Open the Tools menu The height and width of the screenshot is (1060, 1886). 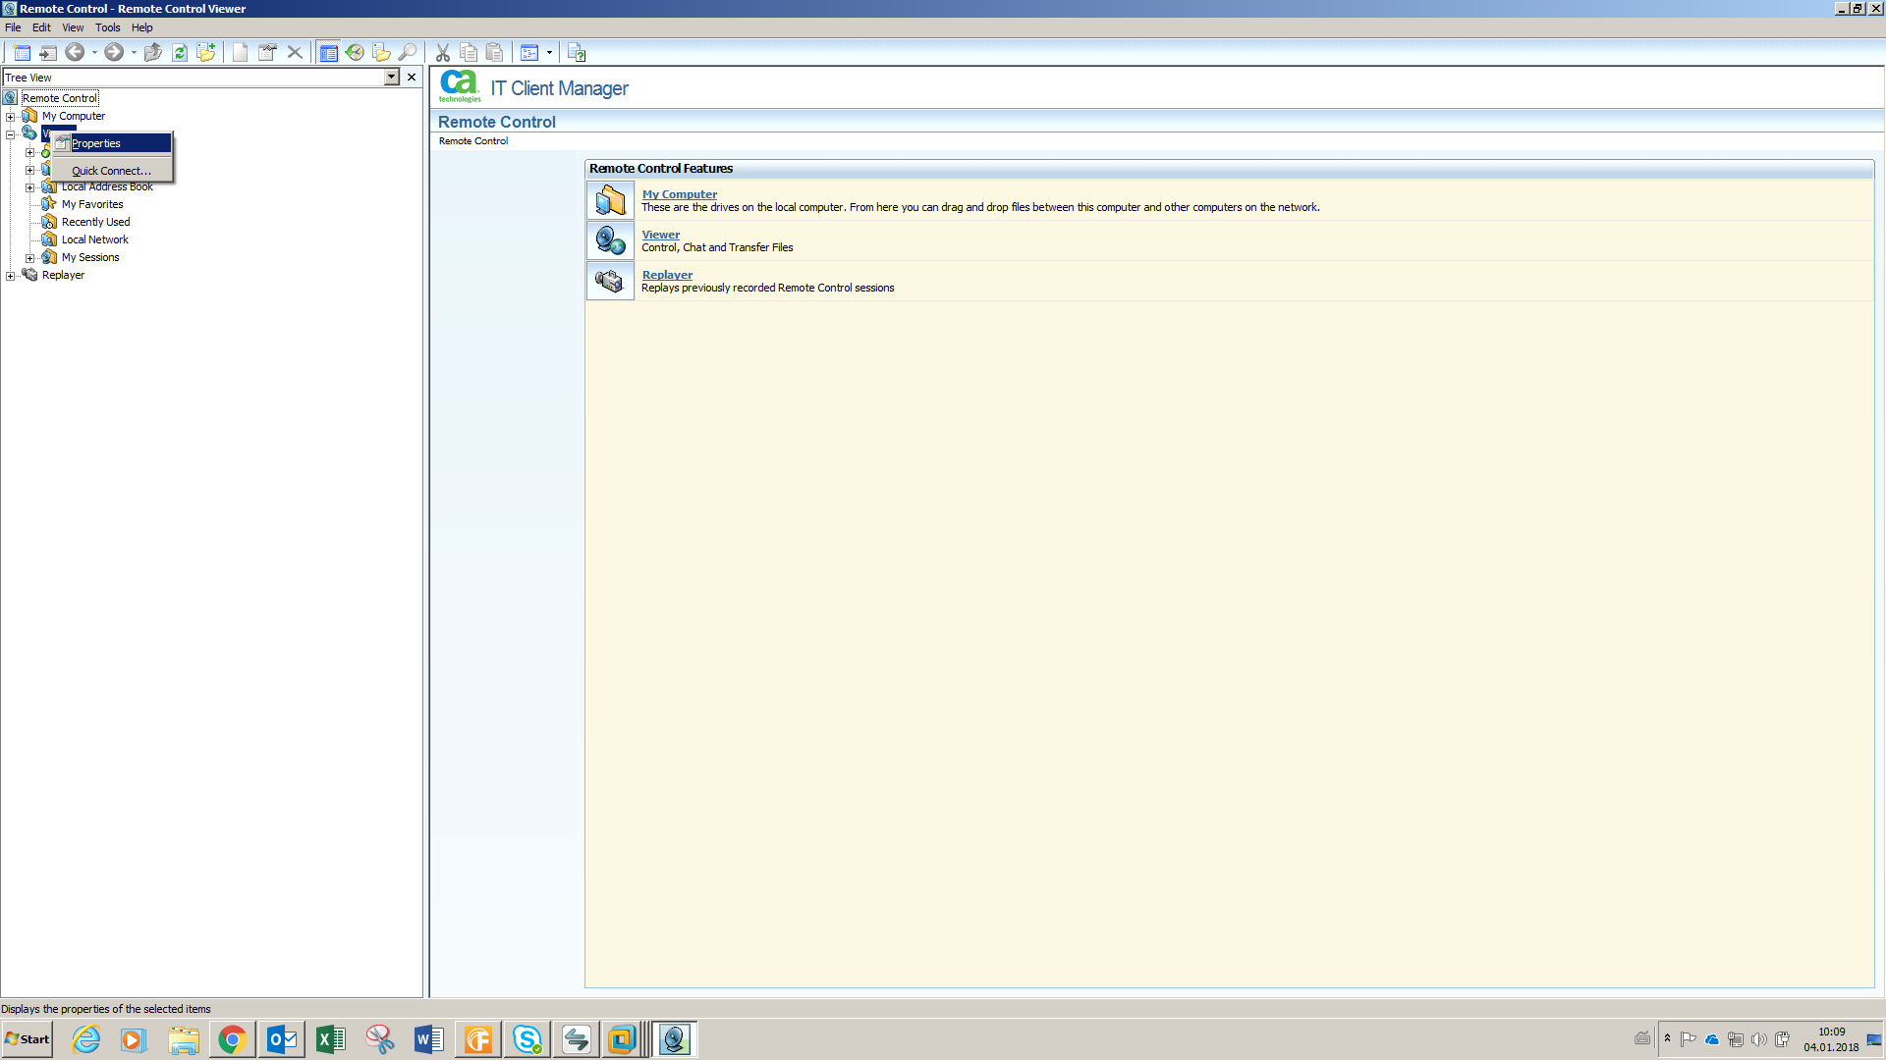107,27
